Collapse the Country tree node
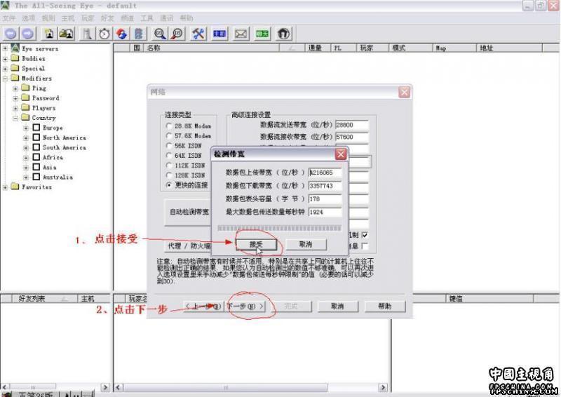The width and height of the screenshot is (561, 397). click(15, 118)
